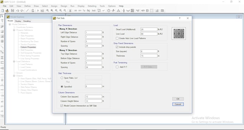Click the Dead Load (Additional) input field
Image resolution: width=244 pixels, height=130 pixels.
click(x=149, y=29)
